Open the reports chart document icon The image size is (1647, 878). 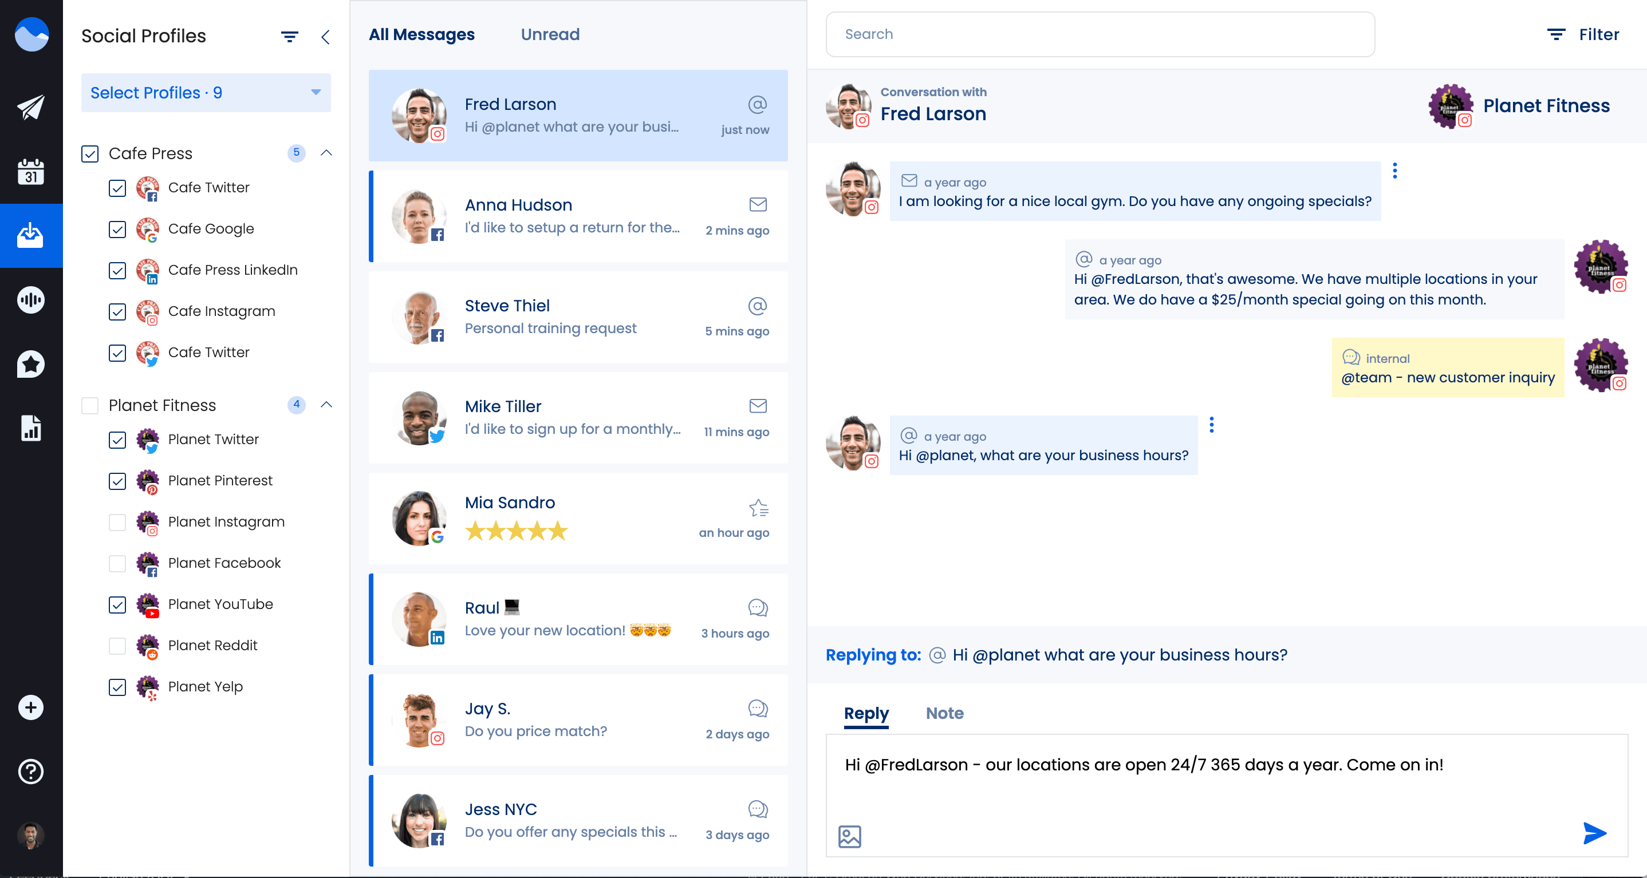pos(31,428)
